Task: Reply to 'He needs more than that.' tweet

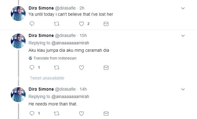Action: coord(32,113)
